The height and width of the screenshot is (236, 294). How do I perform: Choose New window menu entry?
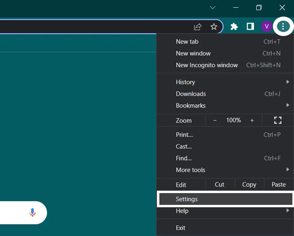tap(225, 53)
